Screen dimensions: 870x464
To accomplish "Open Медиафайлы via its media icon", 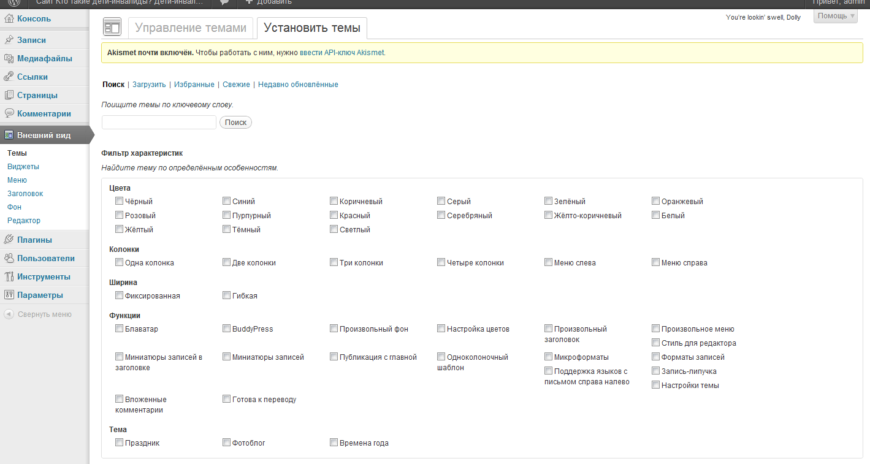I will click(9, 59).
